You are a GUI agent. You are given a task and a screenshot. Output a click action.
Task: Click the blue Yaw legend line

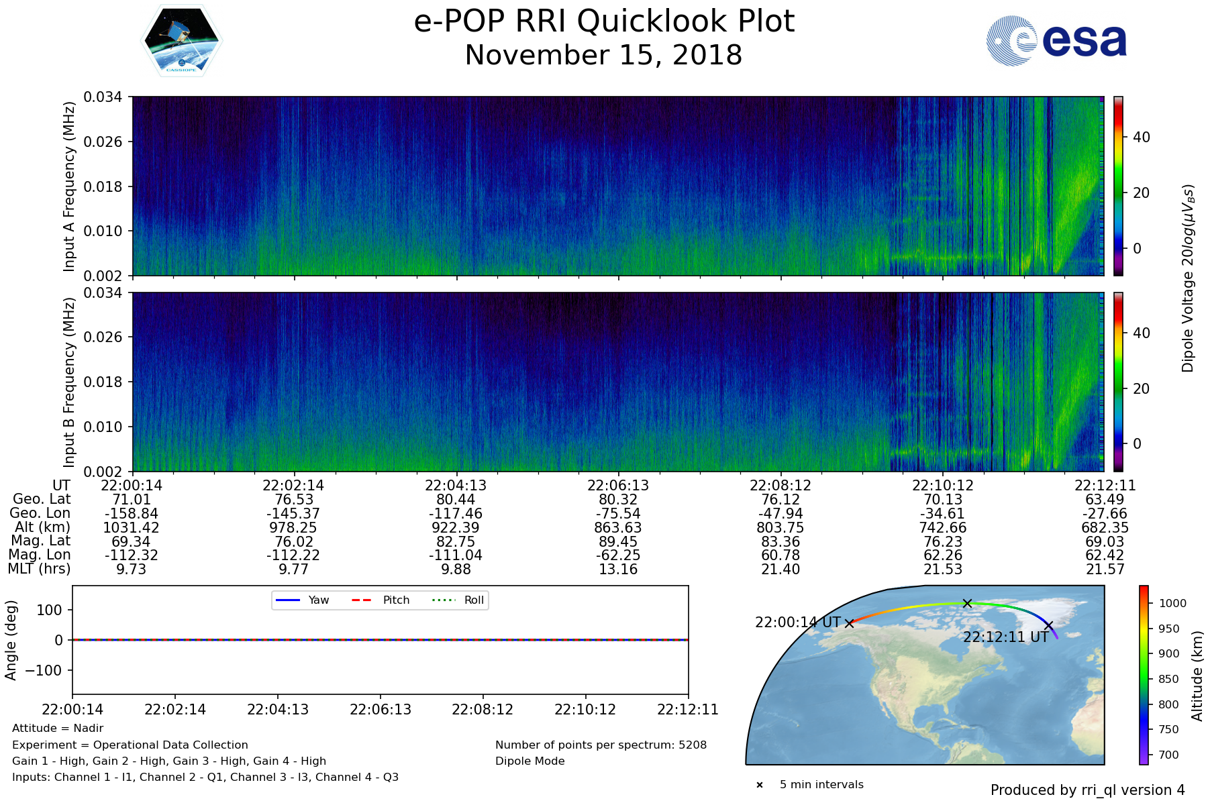tap(288, 600)
